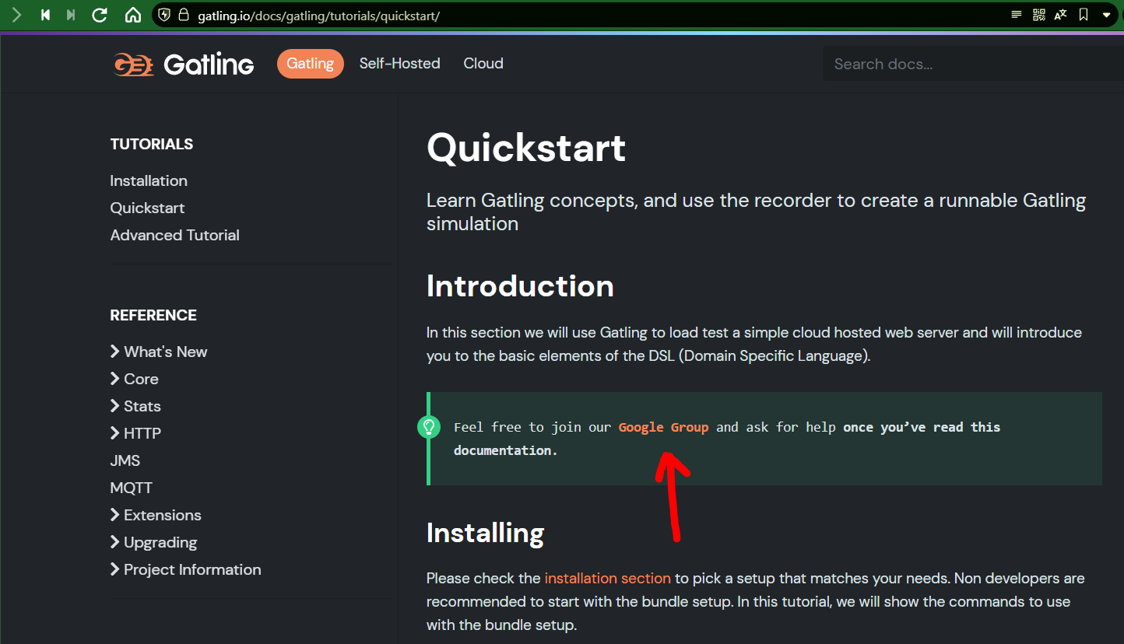Expand the Stats reference section
The image size is (1124, 644).
point(135,406)
